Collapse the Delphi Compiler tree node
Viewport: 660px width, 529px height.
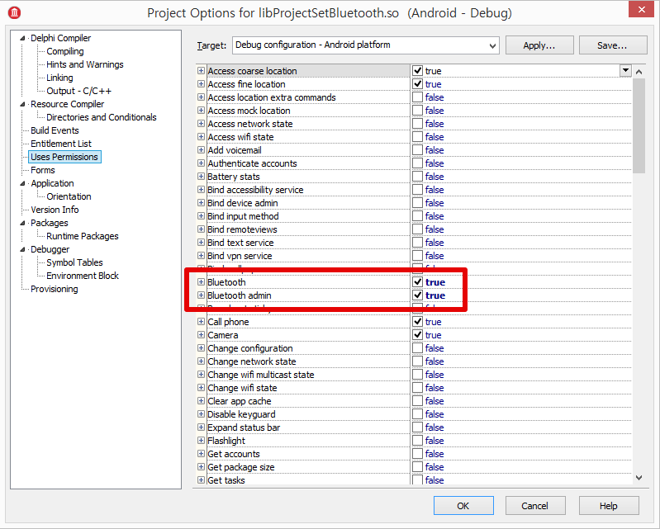coord(22,38)
